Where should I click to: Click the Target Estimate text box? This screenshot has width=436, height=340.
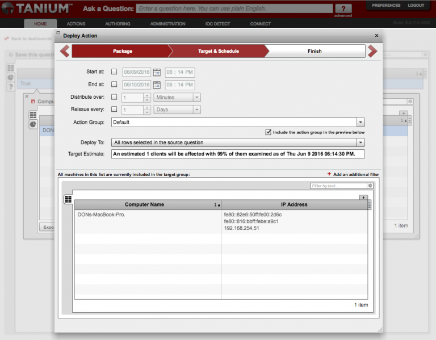pyautogui.click(x=238, y=154)
